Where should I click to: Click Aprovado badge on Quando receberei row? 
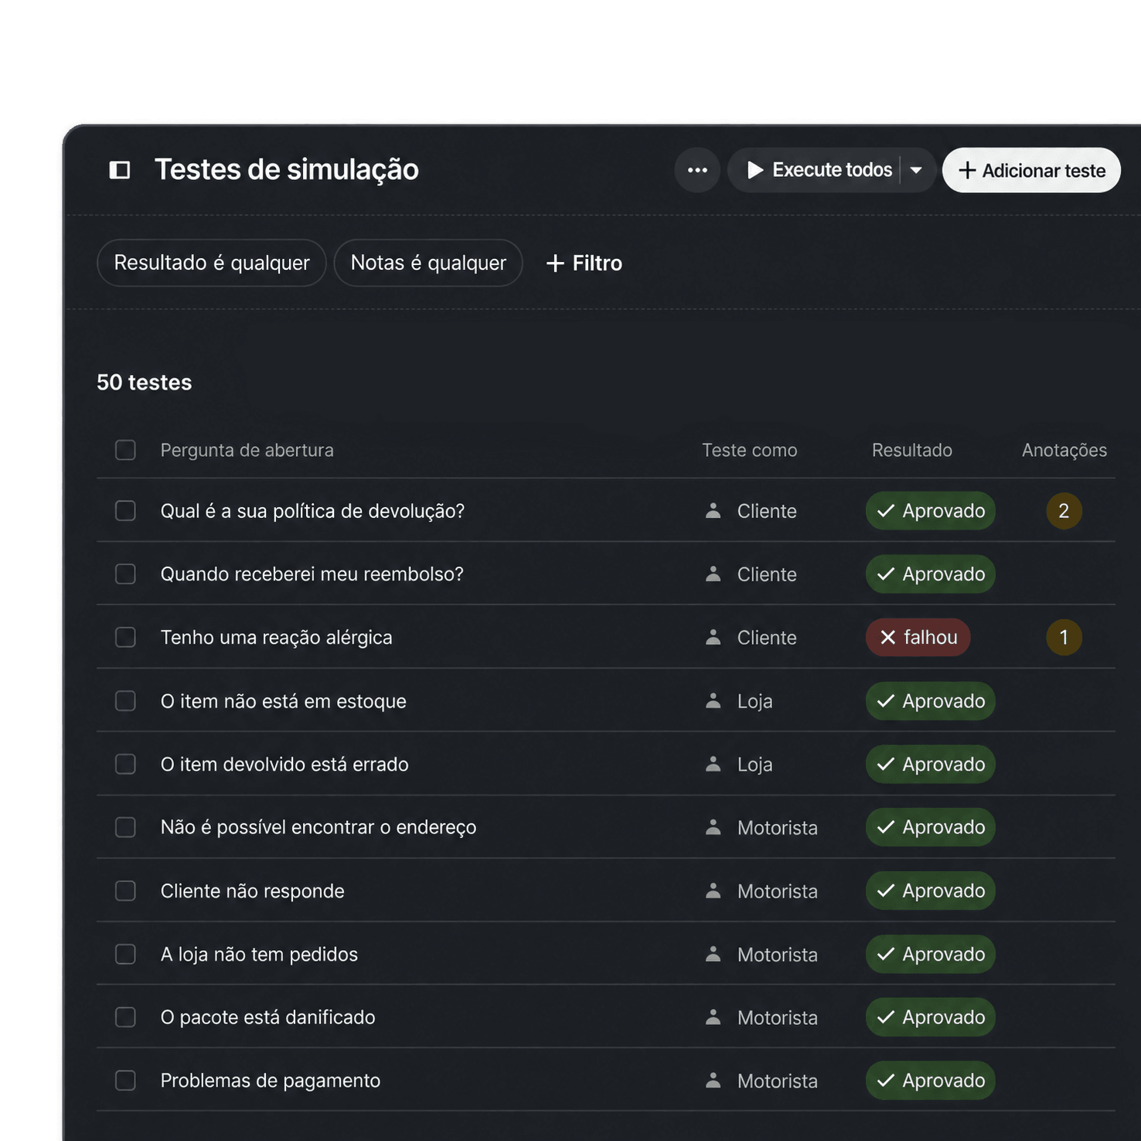click(930, 574)
